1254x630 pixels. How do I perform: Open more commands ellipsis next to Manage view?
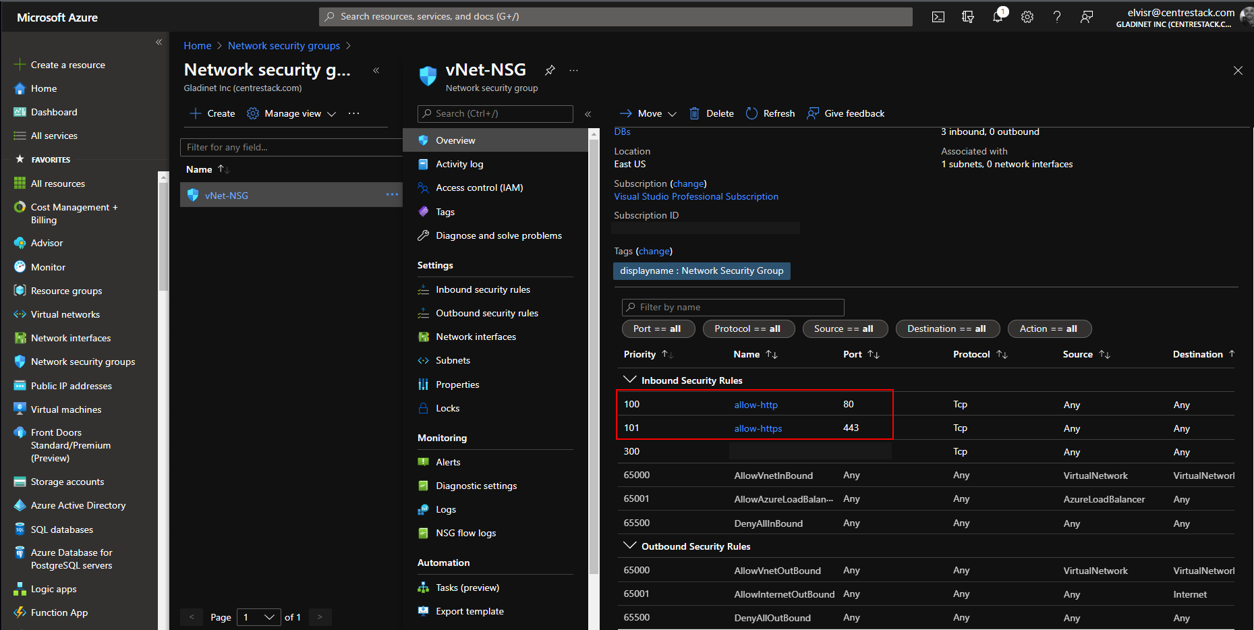(x=354, y=113)
